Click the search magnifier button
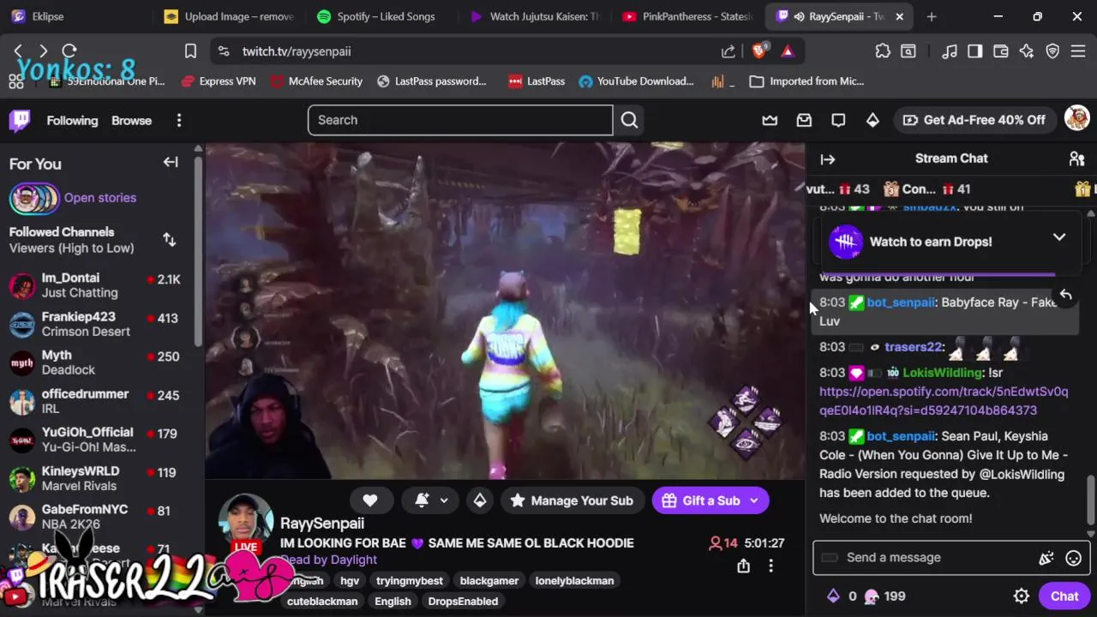Screen dimensions: 1097x617 click(x=629, y=120)
